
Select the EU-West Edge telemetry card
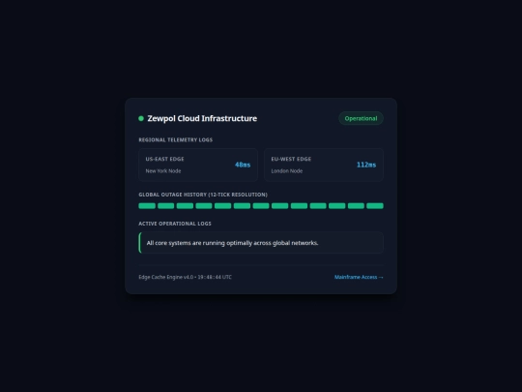click(324, 165)
